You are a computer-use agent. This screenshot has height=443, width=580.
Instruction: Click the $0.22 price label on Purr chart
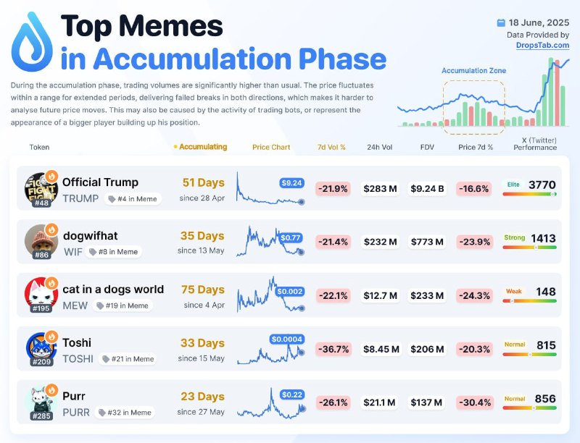[292, 395]
